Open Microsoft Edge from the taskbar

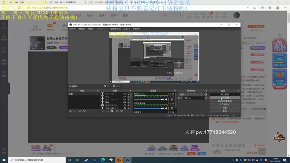point(103,160)
